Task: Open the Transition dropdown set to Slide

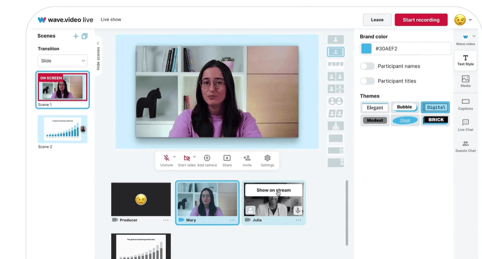Action: (x=62, y=61)
